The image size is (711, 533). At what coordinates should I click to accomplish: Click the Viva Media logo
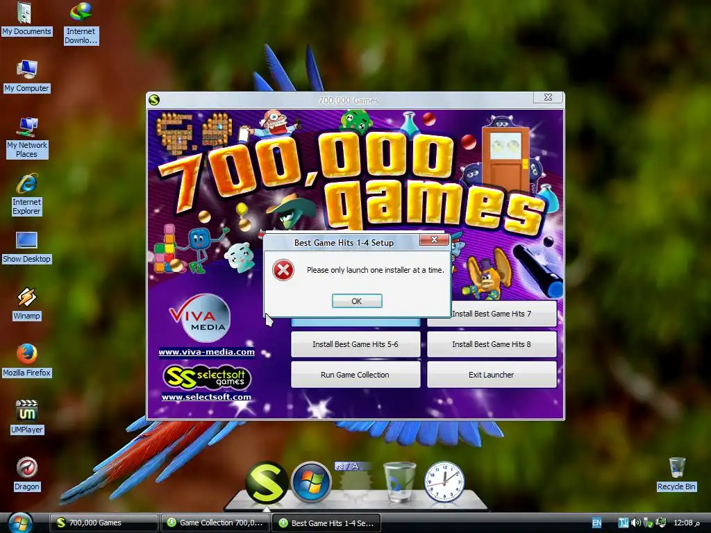pyautogui.click(x=201, y=318)
